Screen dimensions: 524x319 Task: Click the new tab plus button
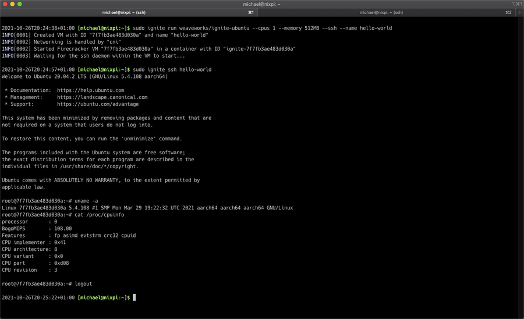coord(519,12)
